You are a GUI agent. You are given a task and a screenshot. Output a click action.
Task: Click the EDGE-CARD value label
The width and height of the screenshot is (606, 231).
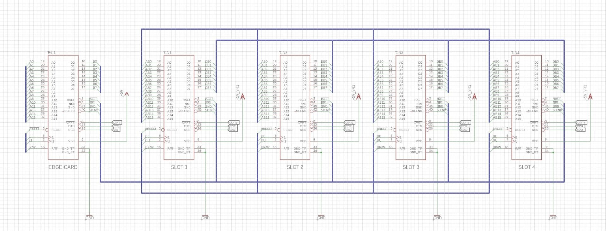tap(63, 167)
